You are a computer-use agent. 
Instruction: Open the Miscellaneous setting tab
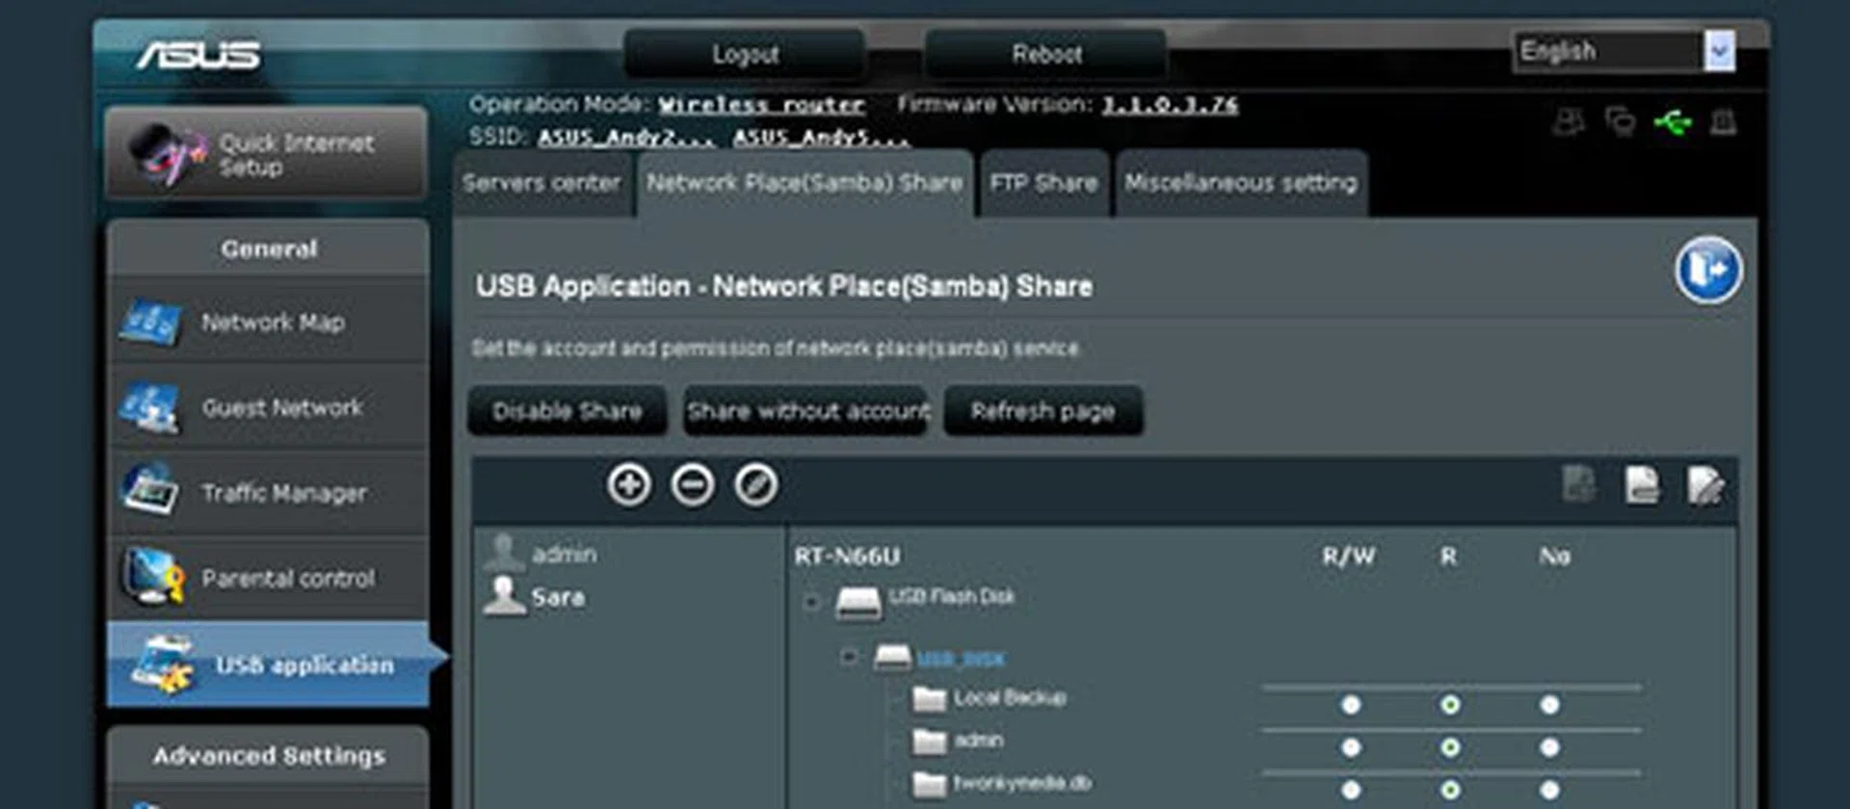click(1240, 183)
